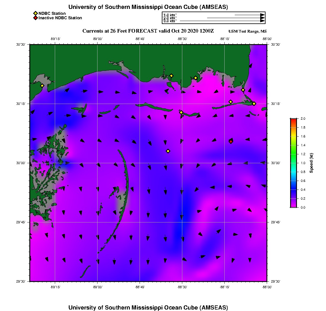
Task: Pick the southernmost yellow NDBC station in open water
Action: [x=168, y=151]
